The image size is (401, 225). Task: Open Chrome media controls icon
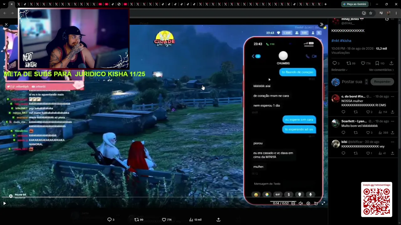pos(381,13)
